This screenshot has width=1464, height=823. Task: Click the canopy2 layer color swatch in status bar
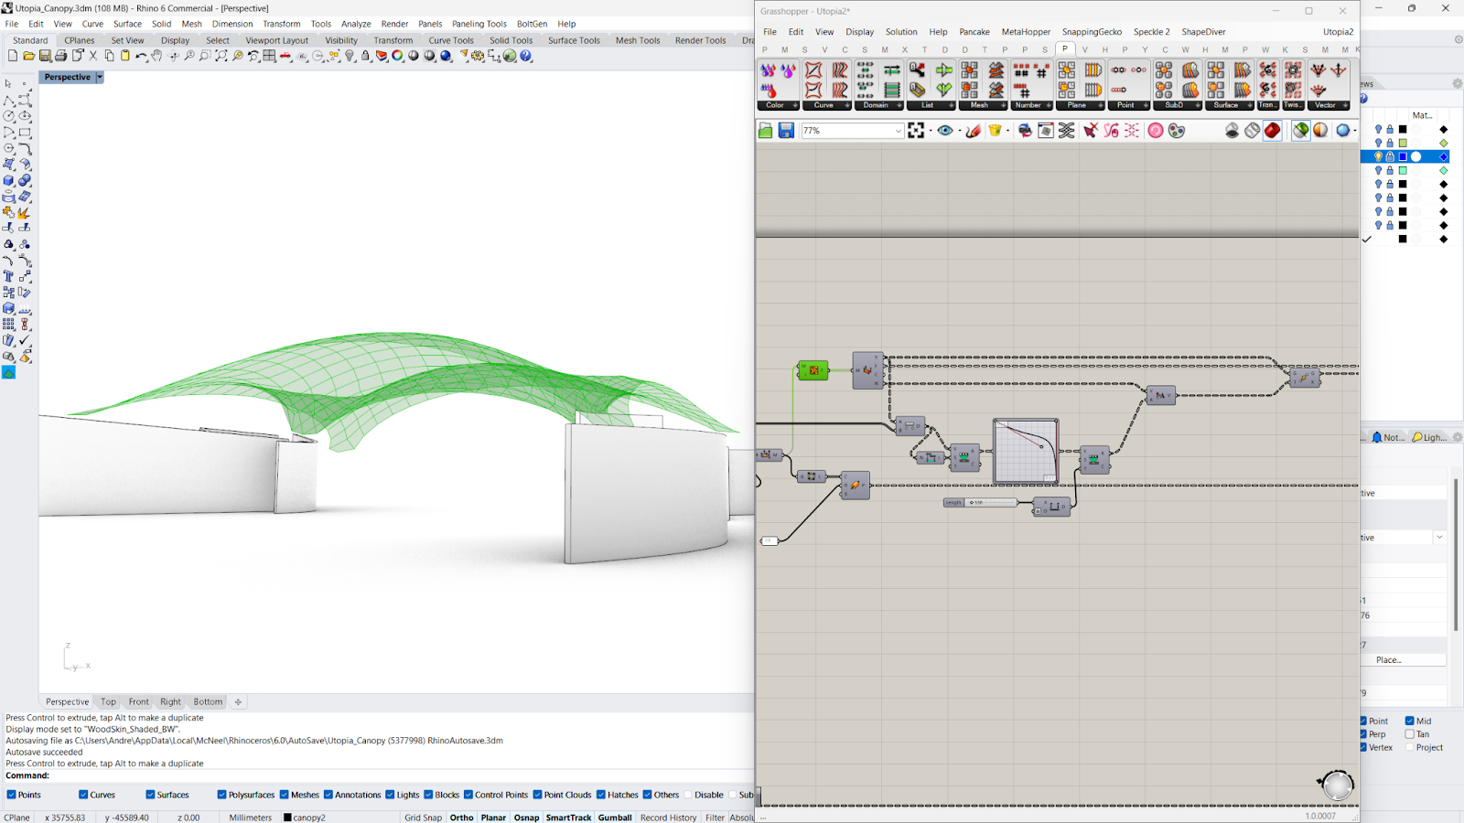click(x=287, y=818)
